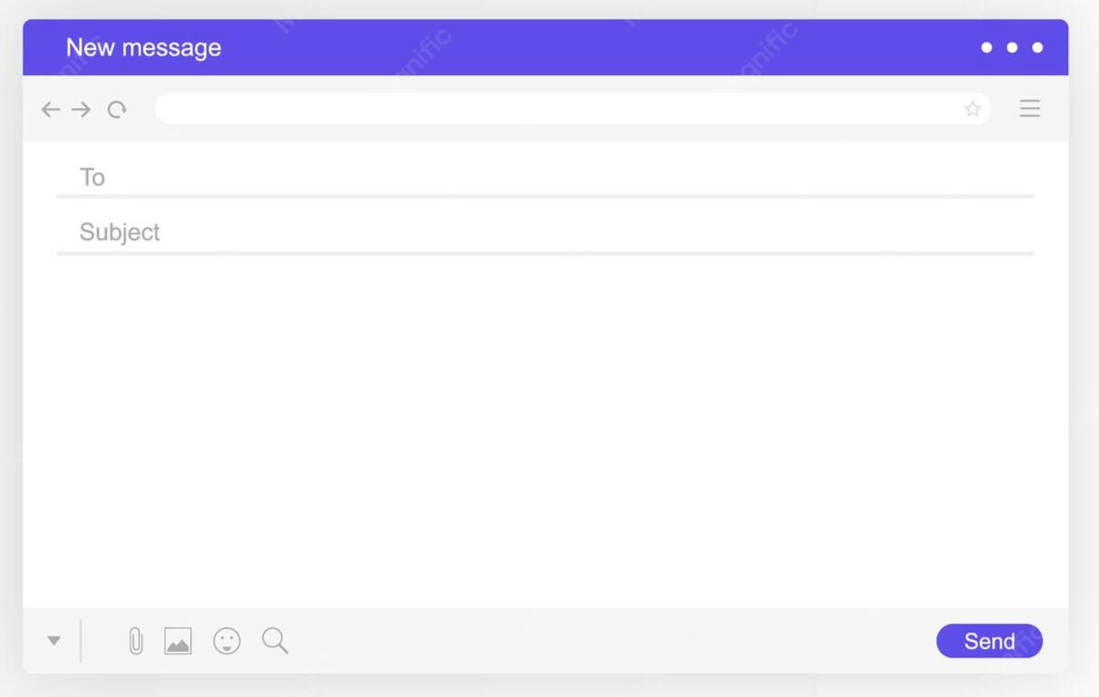Bookmark with the star icon in address bar
The height and width of the screenshot is (697, 1099).
972,109
